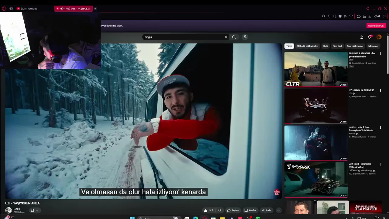Clear the search text with the X

226,37
